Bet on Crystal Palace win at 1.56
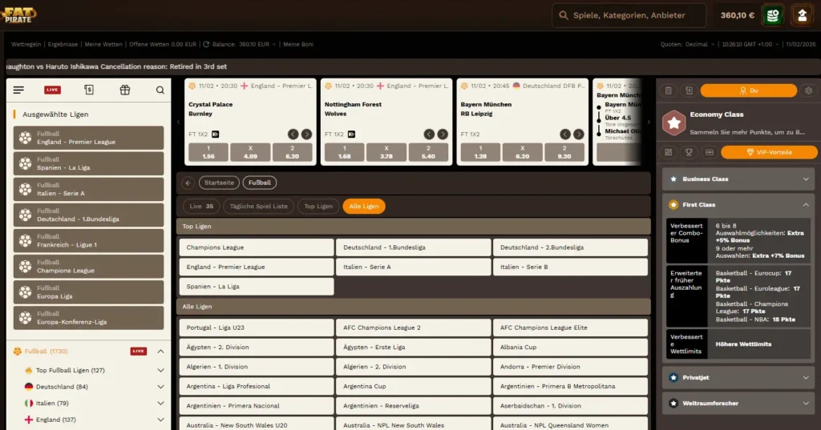The image size is (821, 430). (x=208, y=152)
